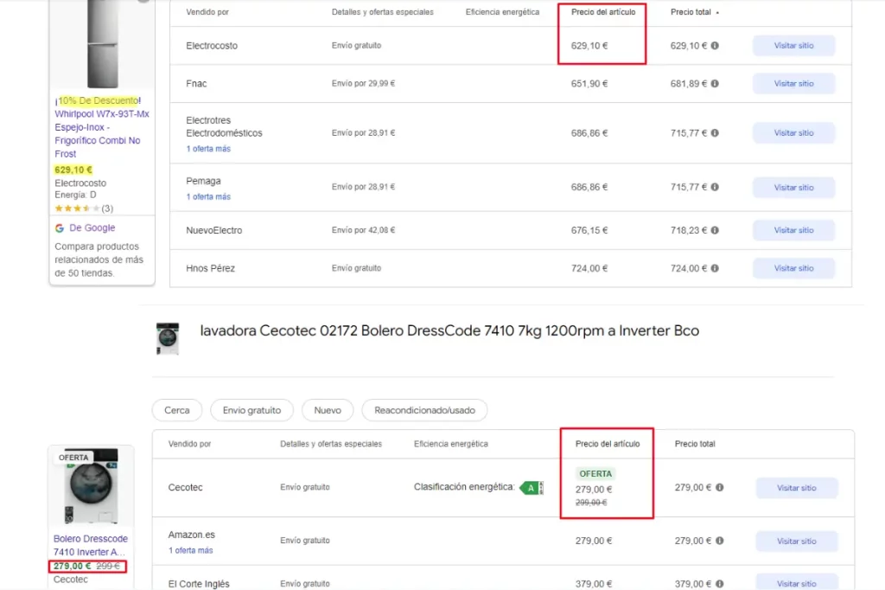Click the star rating with (3) reviews

[84, 208]
